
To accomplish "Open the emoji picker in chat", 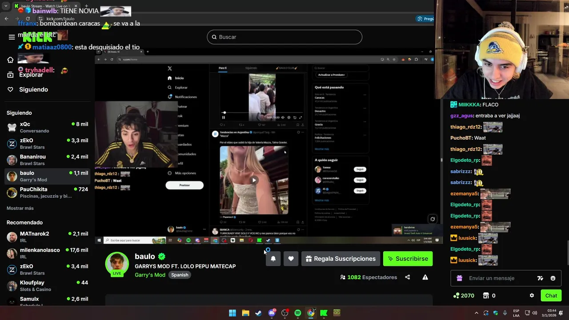I will [x=553, y=278].
